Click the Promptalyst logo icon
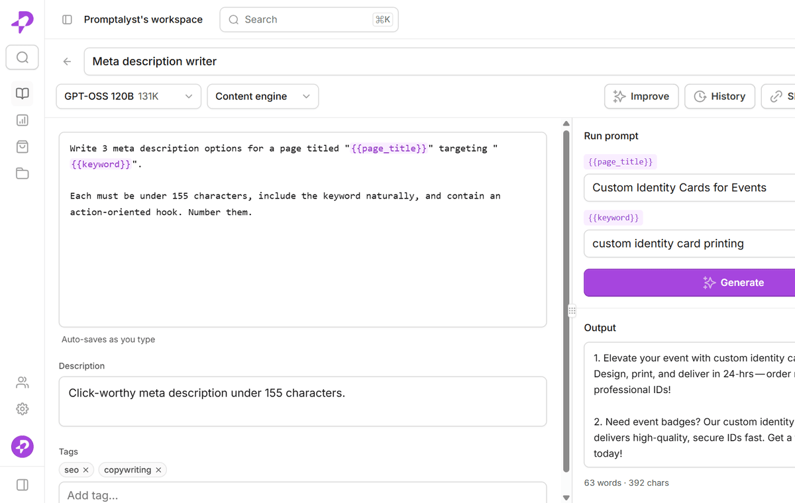Image resolution: width=795 pixels, height=503 pixels. coord(22,22)
